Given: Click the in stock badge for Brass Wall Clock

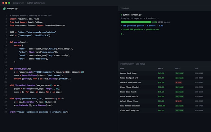Looking at the screenshot, I should [x=179, y=92].
